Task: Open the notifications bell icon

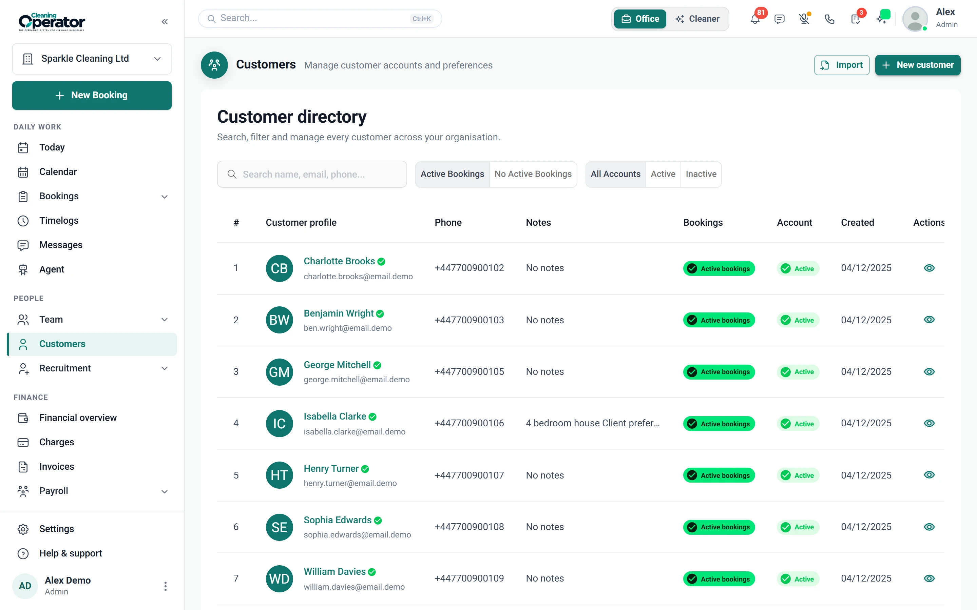Action: [755, 19]
